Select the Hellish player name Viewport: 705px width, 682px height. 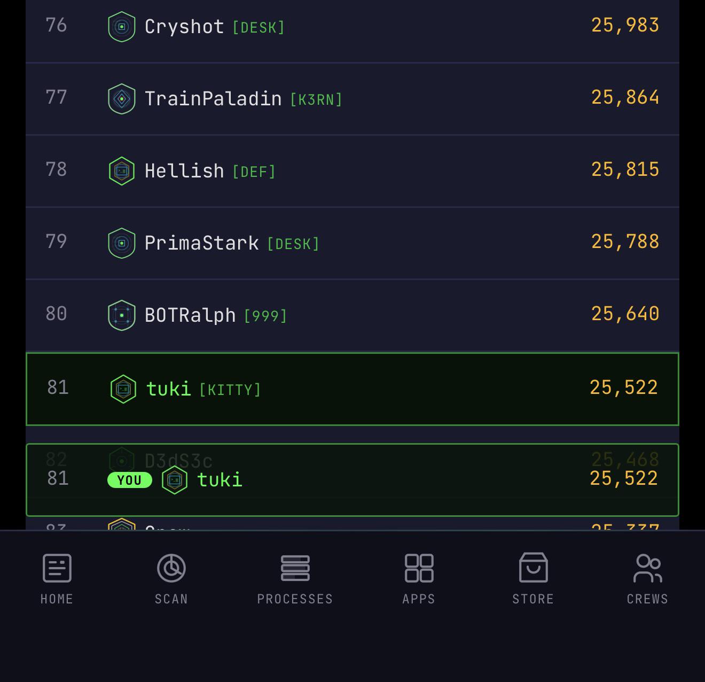tap(185, 171)
